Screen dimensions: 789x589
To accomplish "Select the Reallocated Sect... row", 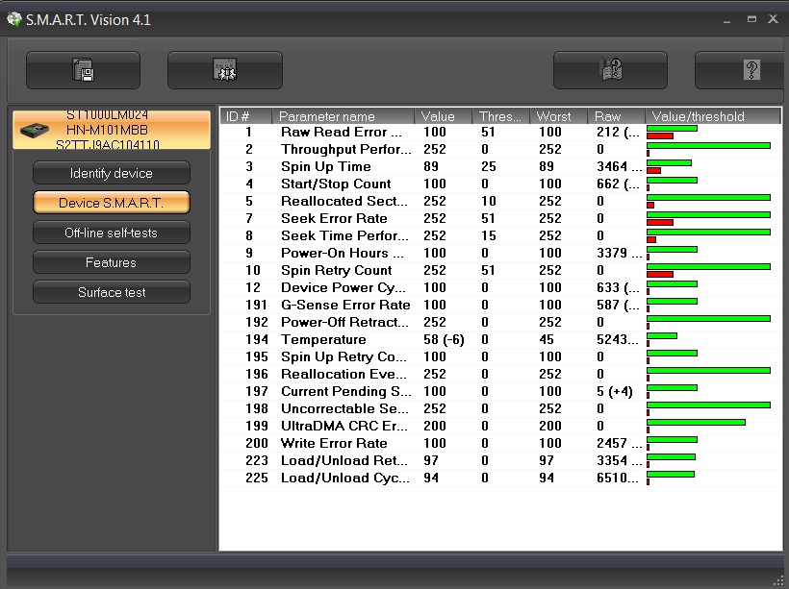I will tap(500, 201).
